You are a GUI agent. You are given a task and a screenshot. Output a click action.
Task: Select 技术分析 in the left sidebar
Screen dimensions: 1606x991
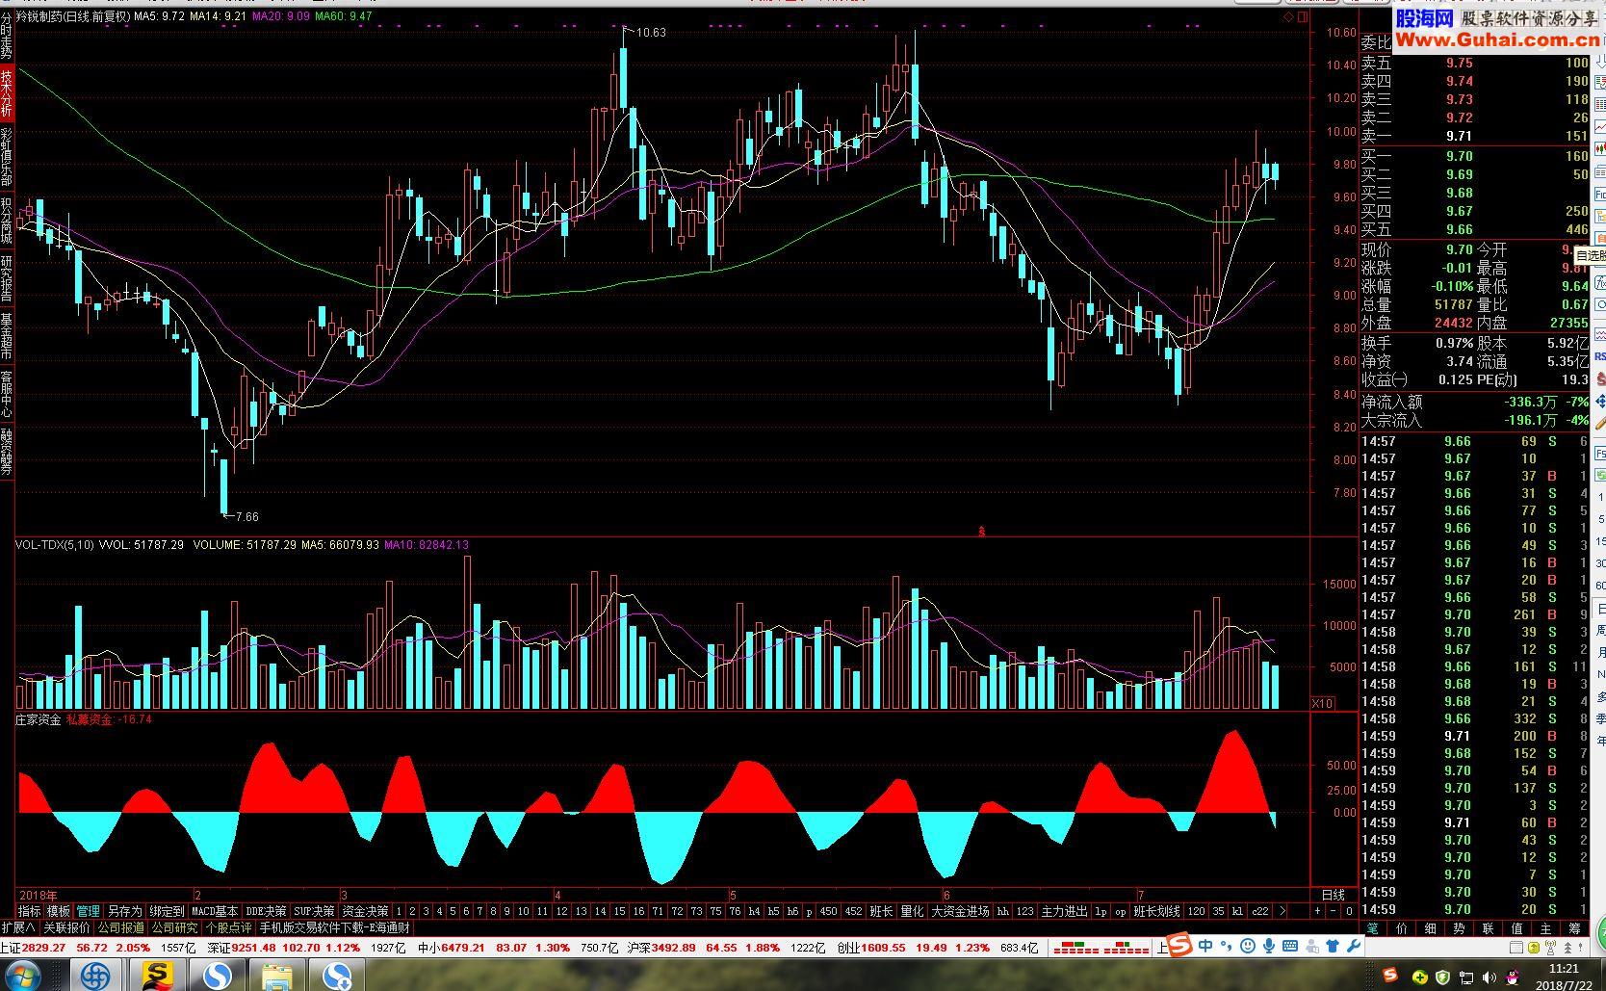coord(7,94)
